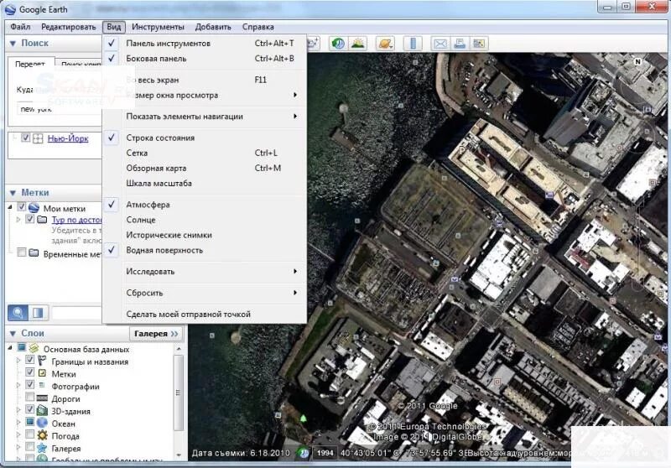This screenshot has height=468, width=671.
Task: Click the print toolbar icon
Action: [x=460, y=44]
